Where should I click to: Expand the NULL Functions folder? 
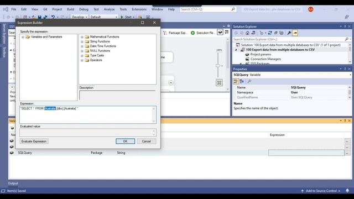point(82,51)
